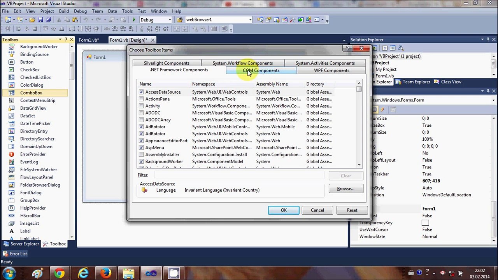Open the active documents list dropdown arrow
This screenshot has width=498, height=280.
(x=344, y=40)
